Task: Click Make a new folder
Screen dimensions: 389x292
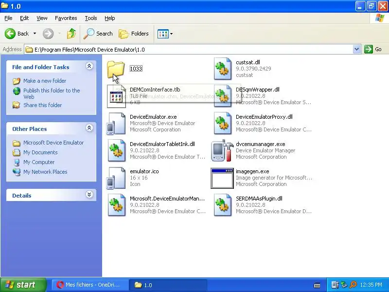Action: click(x=45, y=81)
